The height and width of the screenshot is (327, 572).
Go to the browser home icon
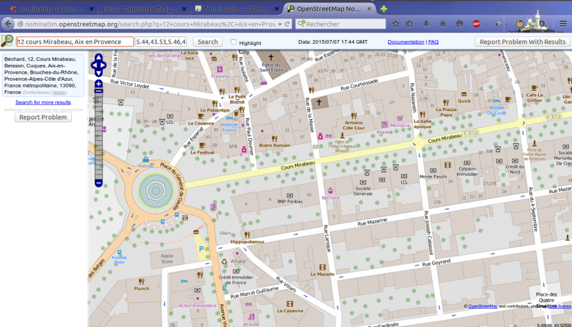pos(442,24)
